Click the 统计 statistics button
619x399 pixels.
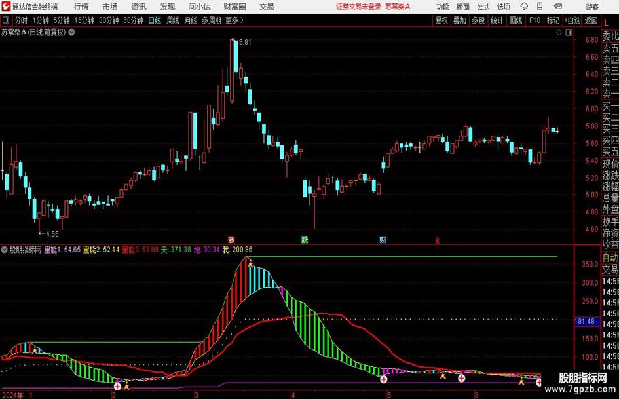coord(497,20)
